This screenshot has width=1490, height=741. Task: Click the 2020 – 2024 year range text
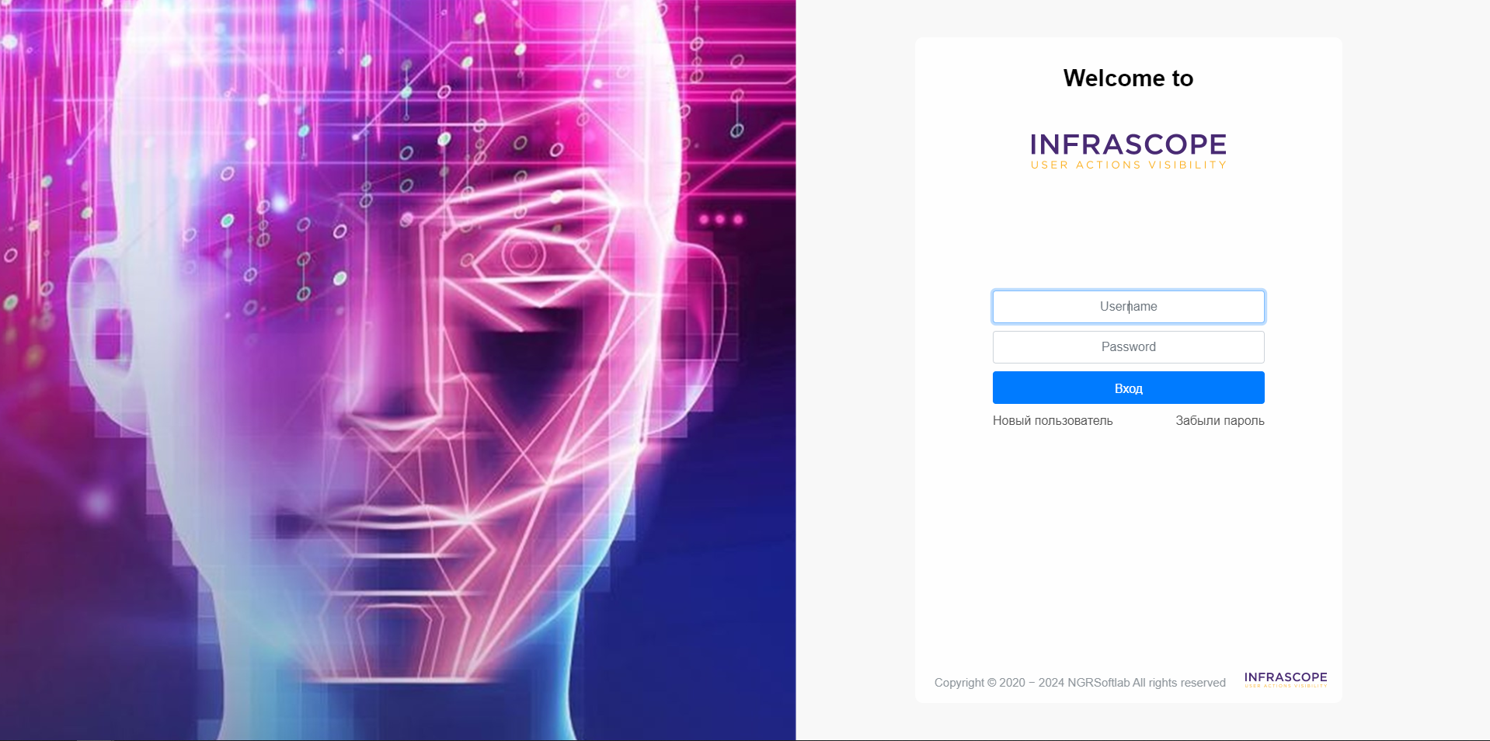coord(1032,683)
